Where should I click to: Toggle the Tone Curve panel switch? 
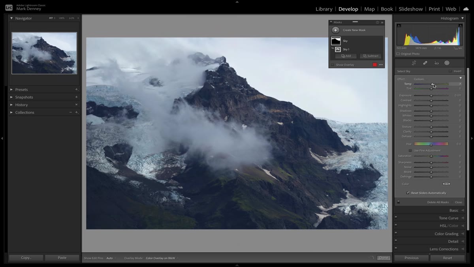[x=396, y=218]
